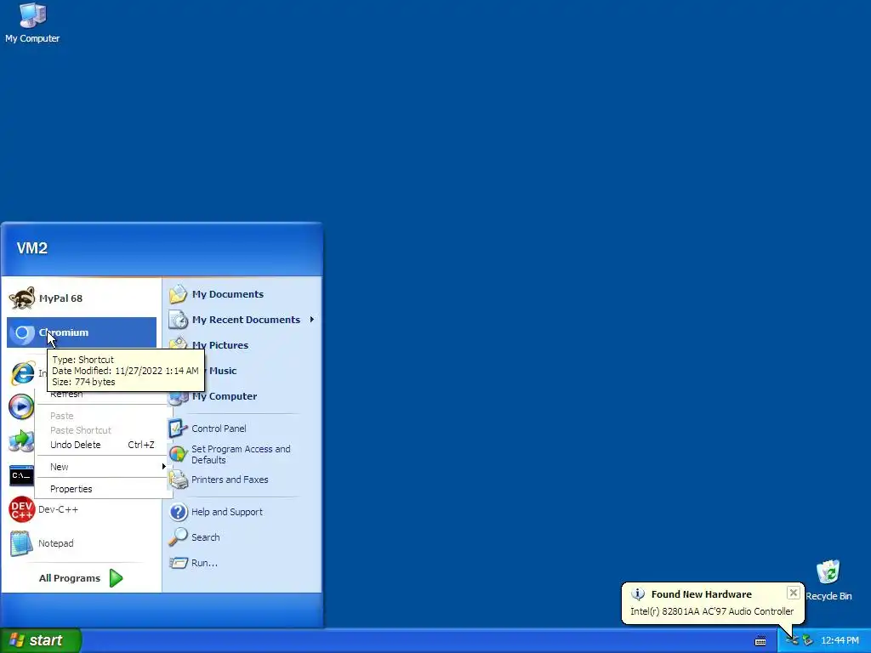The image size is (871, 653).
Task: Click the 12:44 PM clock
Action: pos(840,640)
